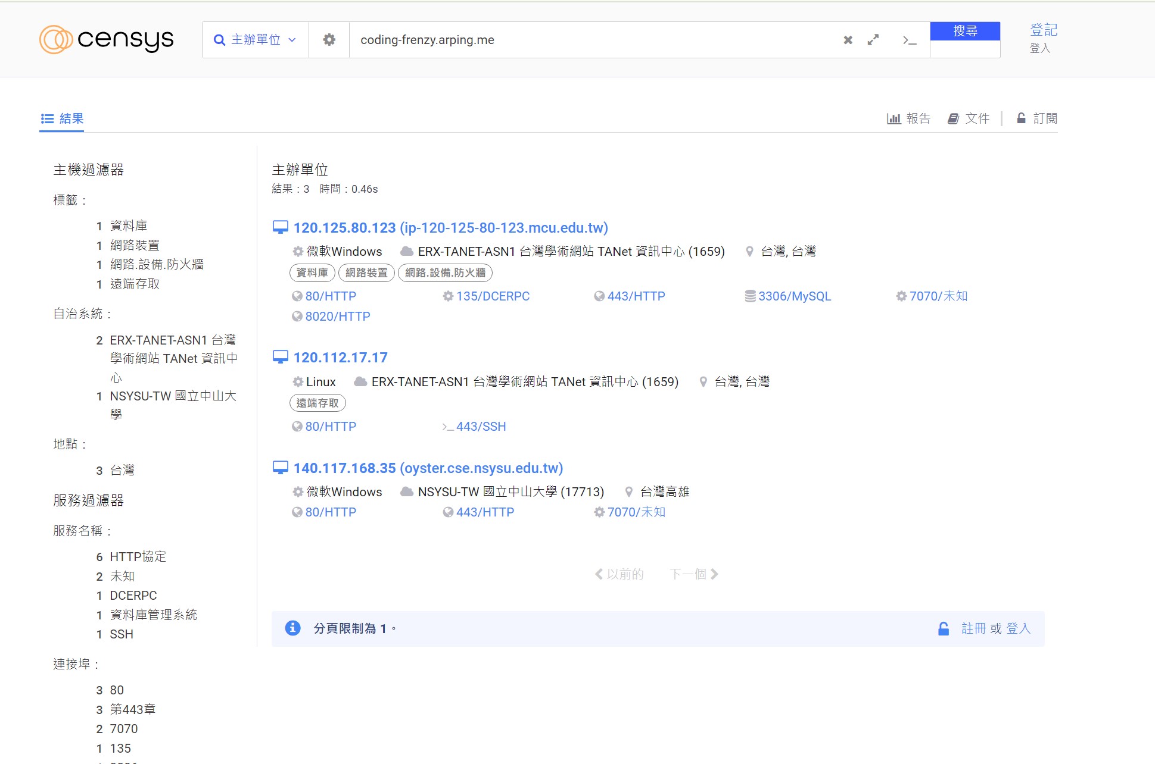Expand the search box with the arrows icon
The image size is (1155, 764).
(873, 40)
